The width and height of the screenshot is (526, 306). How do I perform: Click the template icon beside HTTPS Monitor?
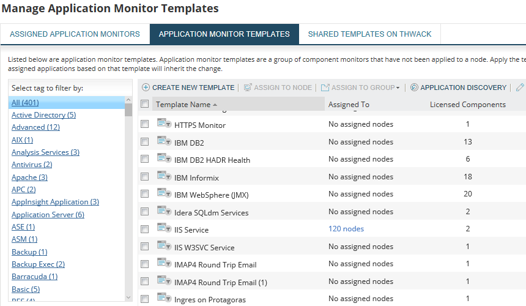163,124
